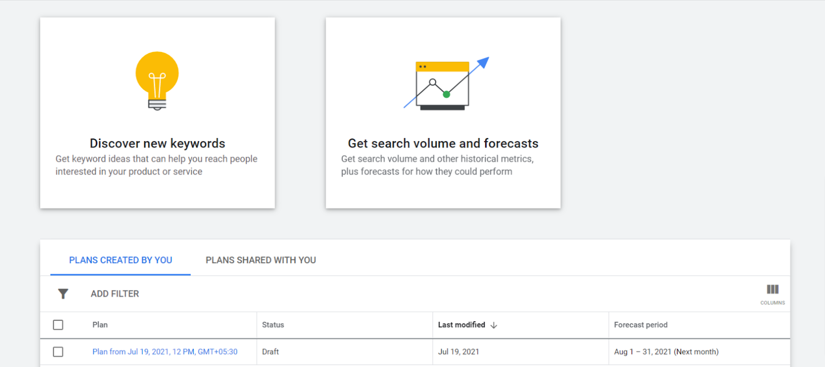Click the keyword ideas description text

[156, 165]
